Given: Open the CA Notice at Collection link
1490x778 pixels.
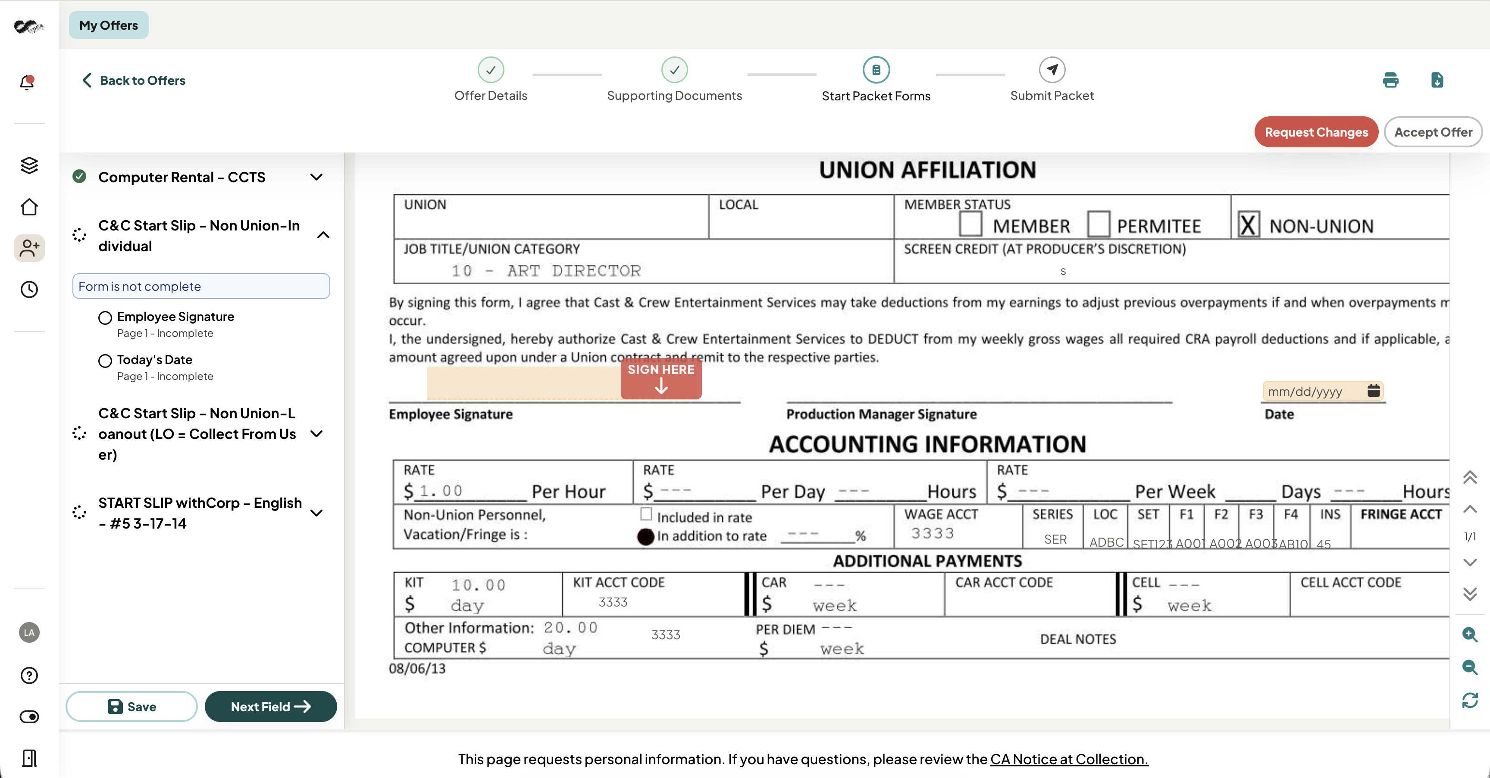Looking at the screenshot, I should pos(1069,759).
